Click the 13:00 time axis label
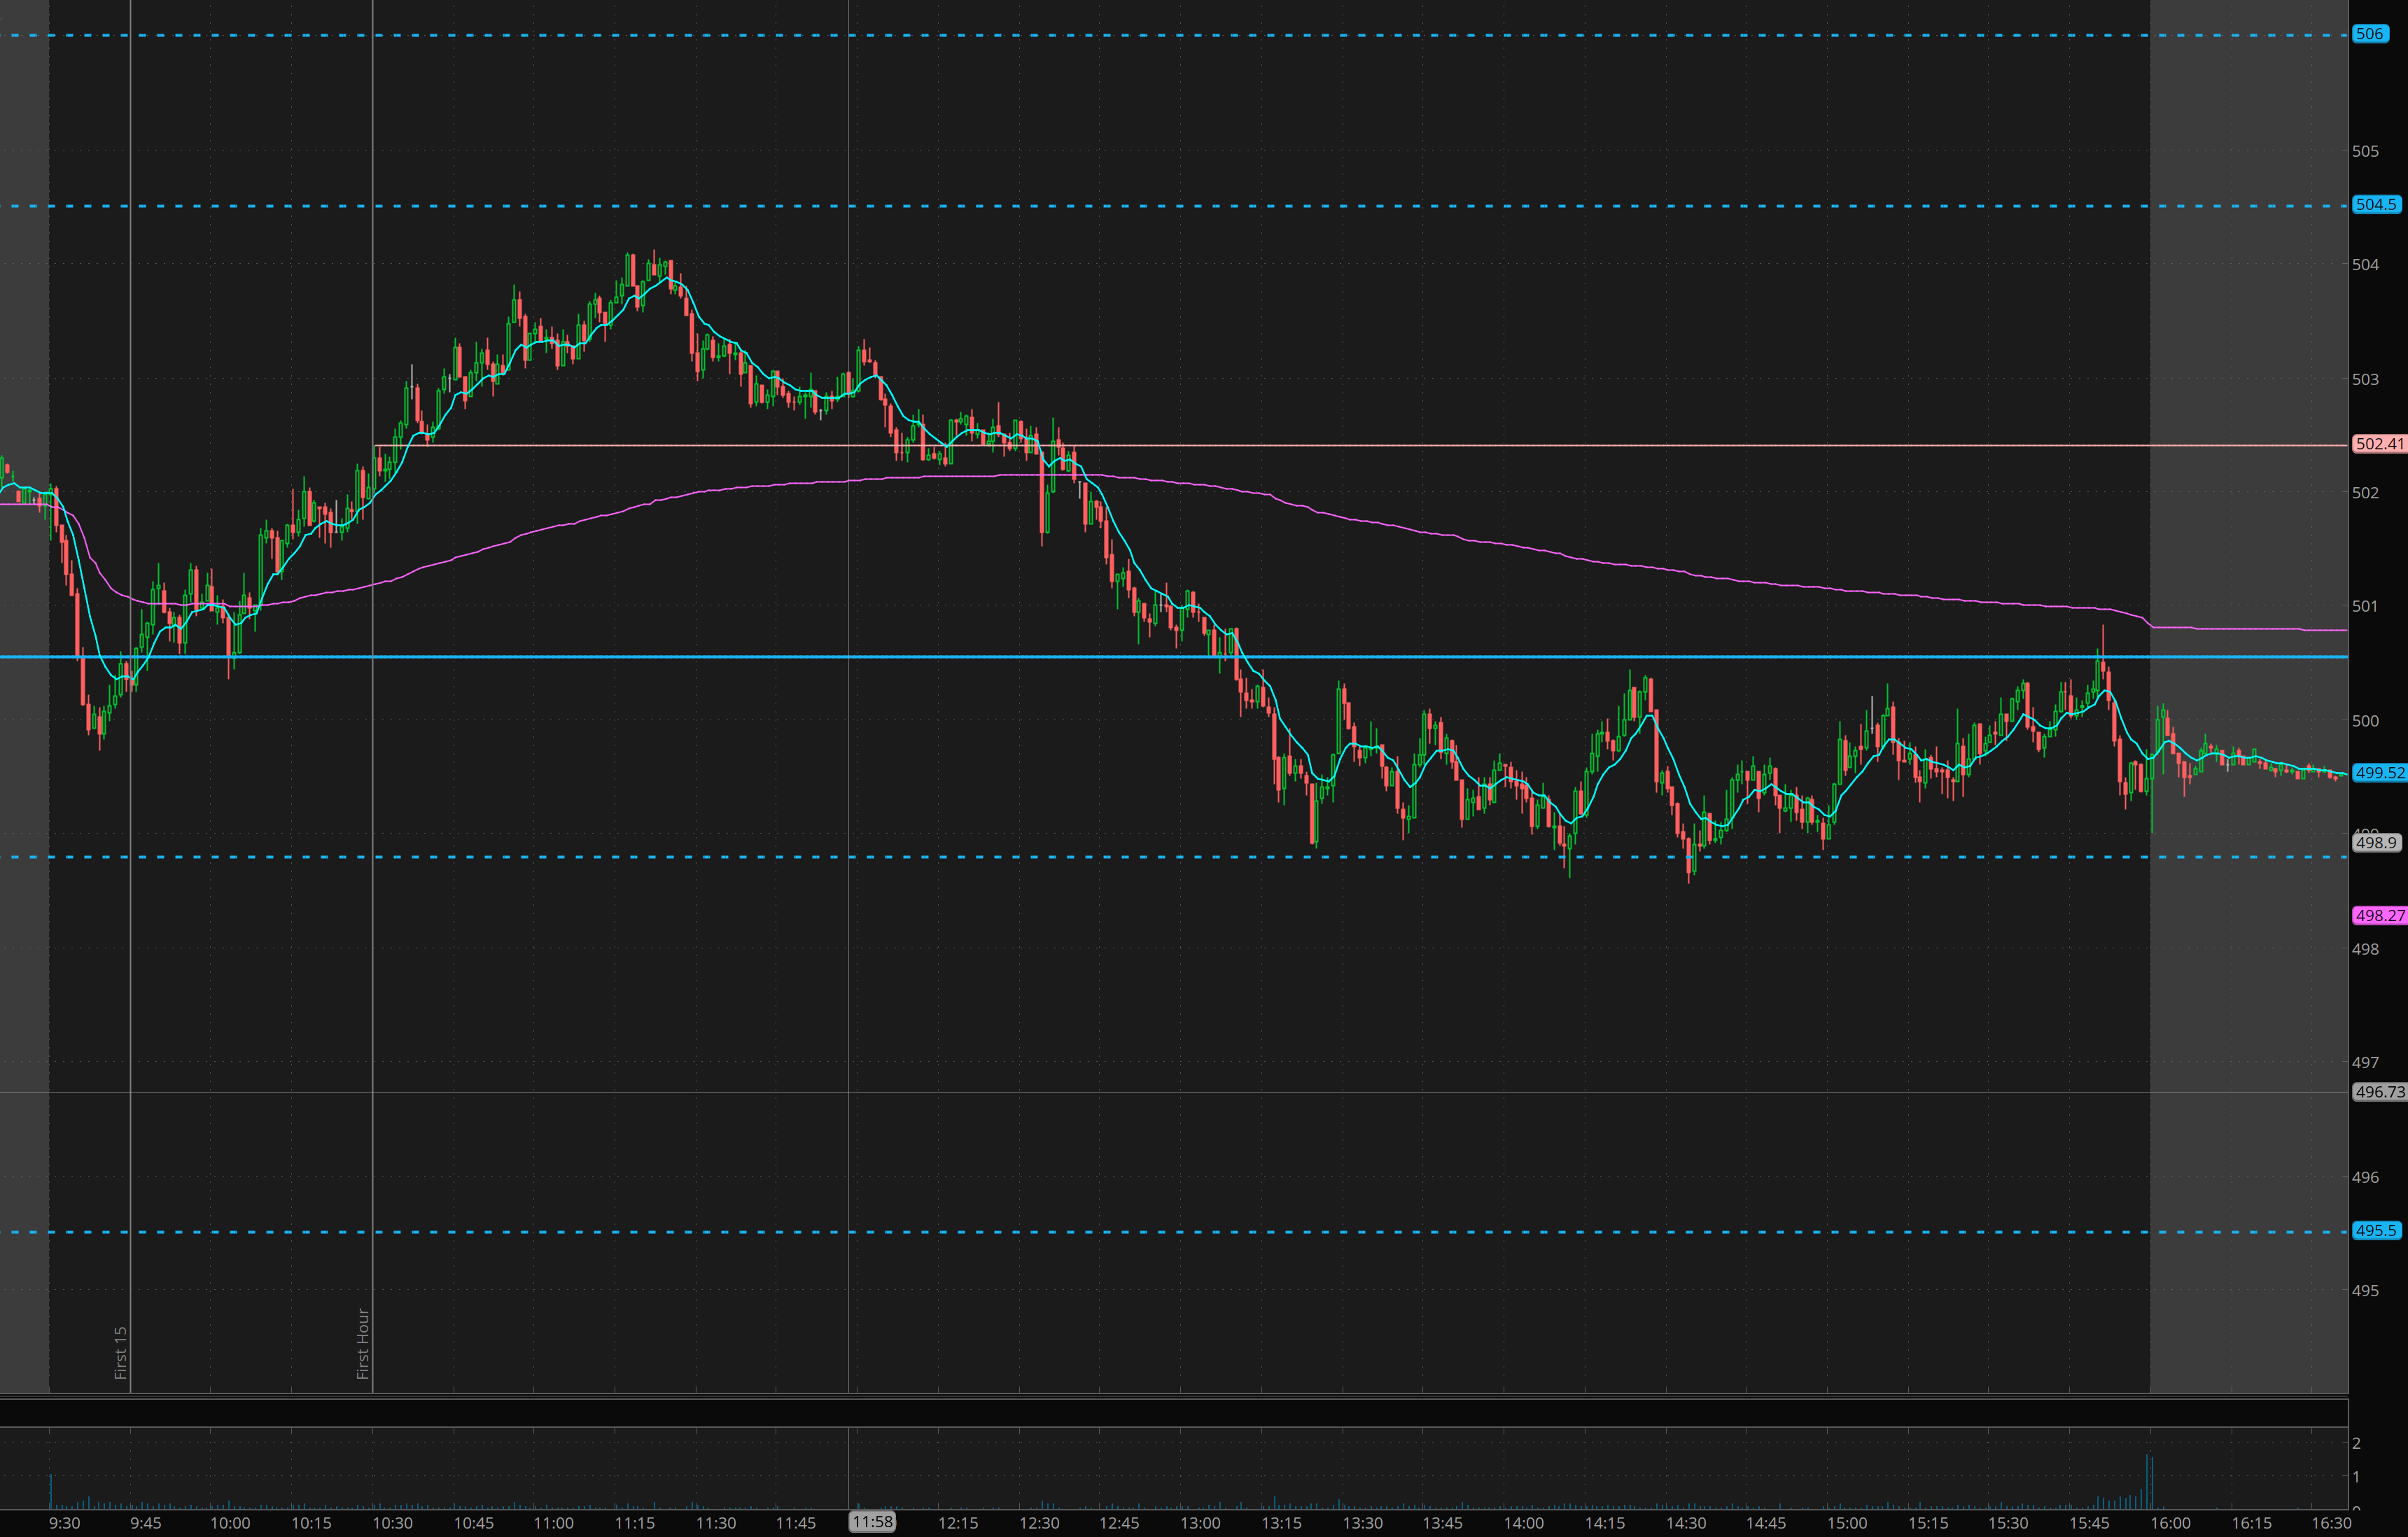The width and height of the screenshot is (2408, 1537). pyautogui.click(x=1200, y=1523)
